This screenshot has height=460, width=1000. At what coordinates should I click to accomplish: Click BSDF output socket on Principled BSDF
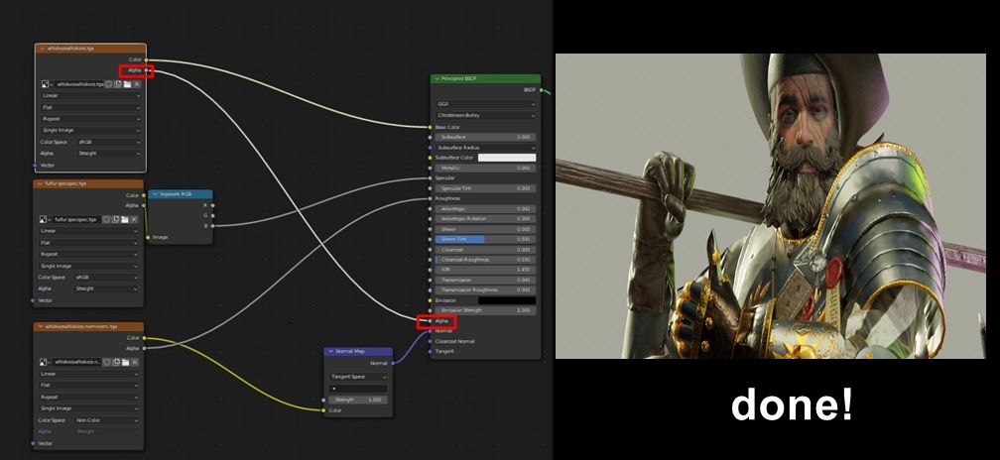coord(541,90)
